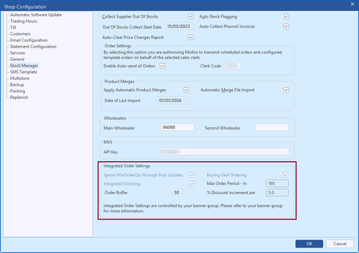
Task: Disable Auto Collect PharmX Invoices
Action: 286,26
